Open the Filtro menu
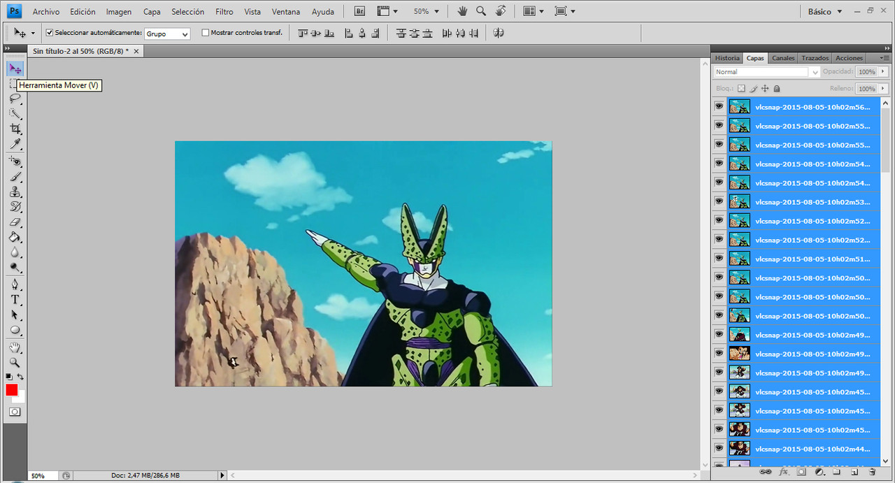Screen dimensions: 895x483 (x=224, y=11)
